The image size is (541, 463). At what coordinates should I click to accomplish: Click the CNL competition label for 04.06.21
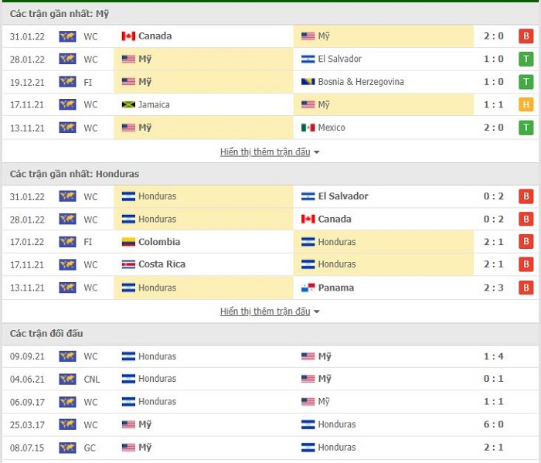(92, 380)
